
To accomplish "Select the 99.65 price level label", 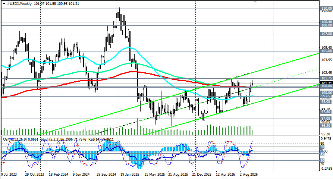I will (326, 96).
